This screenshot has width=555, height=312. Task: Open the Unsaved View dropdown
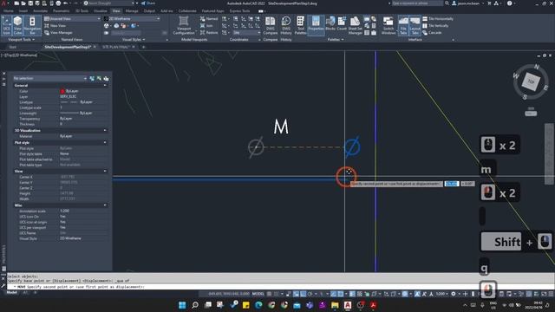click(72, 19)
